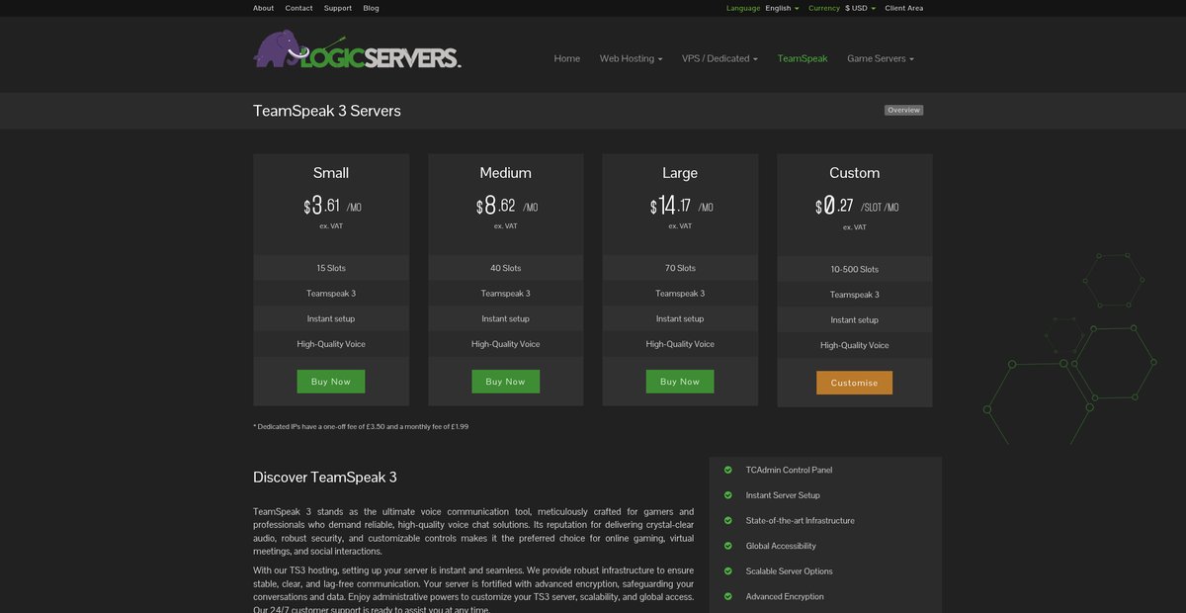Click Teamspeak 3 row in Large plan
This screenshot has width=1186, height=613.
(680, 294)
